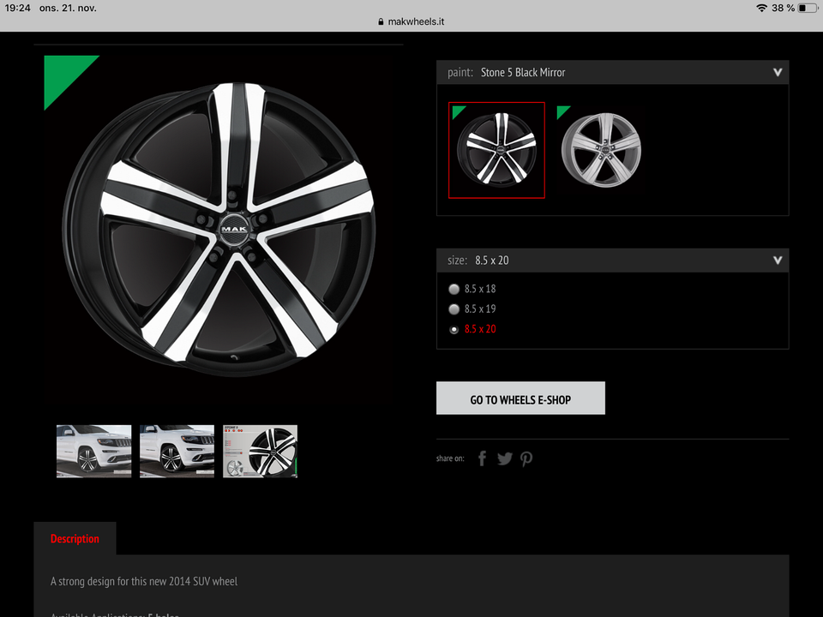Share on Twitter icon
Viewport: 823px width, 617px height.
click(x=504, y=458)
